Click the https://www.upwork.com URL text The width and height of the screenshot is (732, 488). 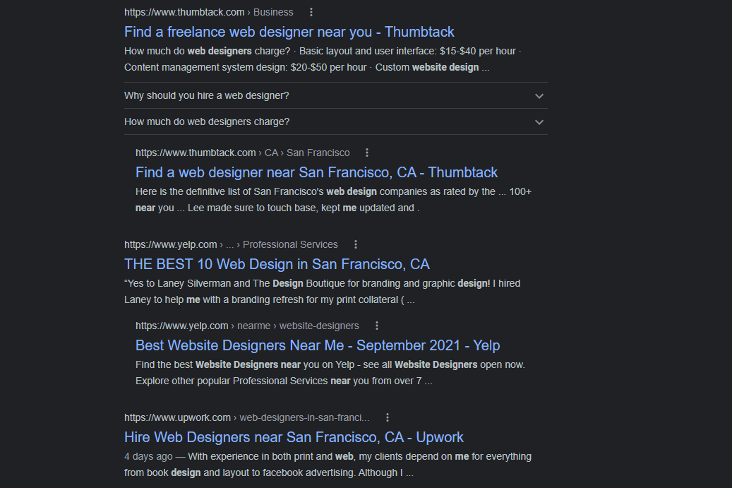point(177,417)
